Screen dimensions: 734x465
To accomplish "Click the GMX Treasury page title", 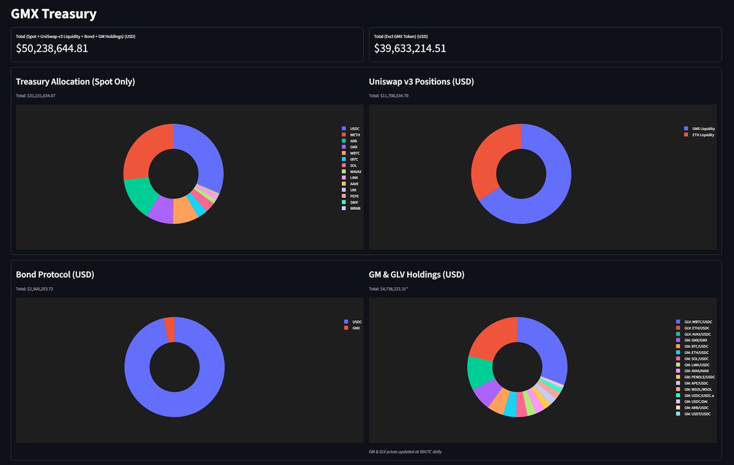I will (x=54, y=13).
